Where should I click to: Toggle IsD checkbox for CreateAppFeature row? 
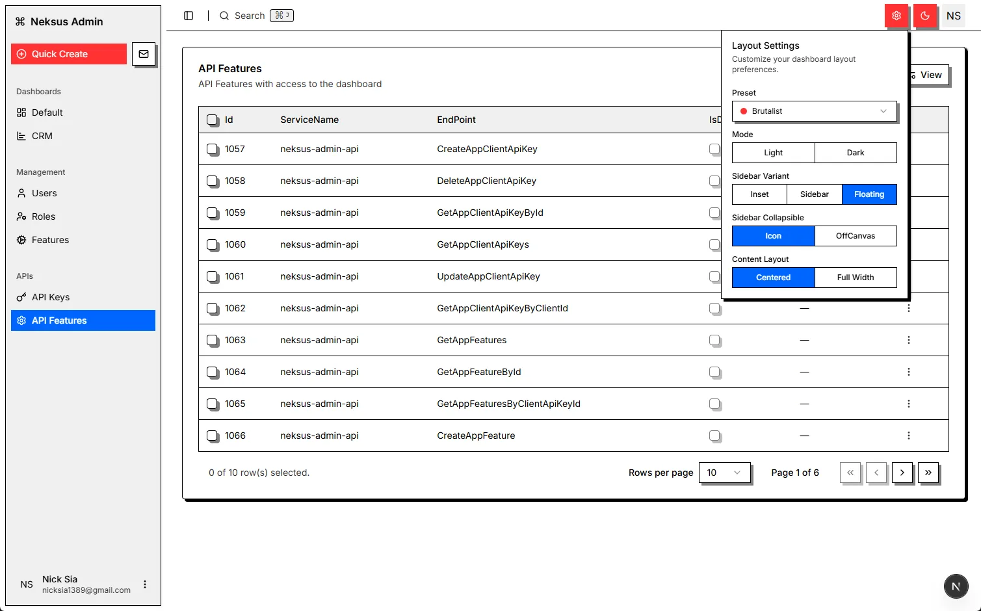714,435
